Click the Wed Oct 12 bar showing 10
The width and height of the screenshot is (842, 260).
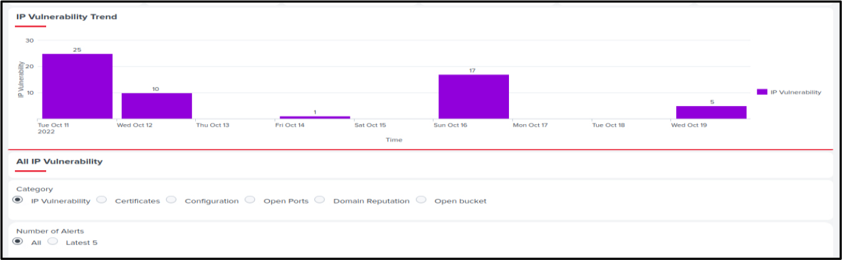click(x=157, y=105)
